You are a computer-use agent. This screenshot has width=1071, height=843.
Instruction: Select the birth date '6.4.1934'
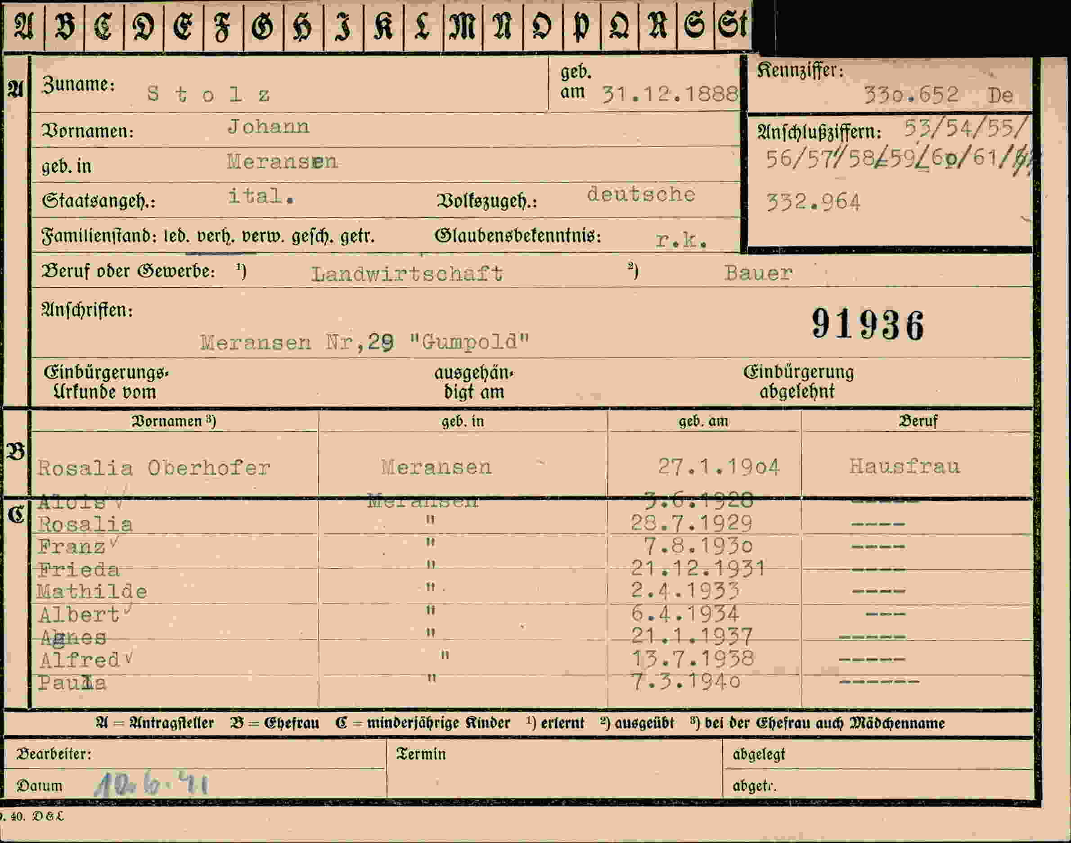685,613
